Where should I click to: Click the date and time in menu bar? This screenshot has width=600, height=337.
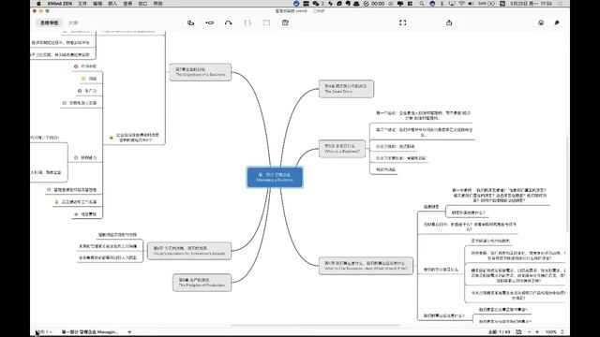532,4
